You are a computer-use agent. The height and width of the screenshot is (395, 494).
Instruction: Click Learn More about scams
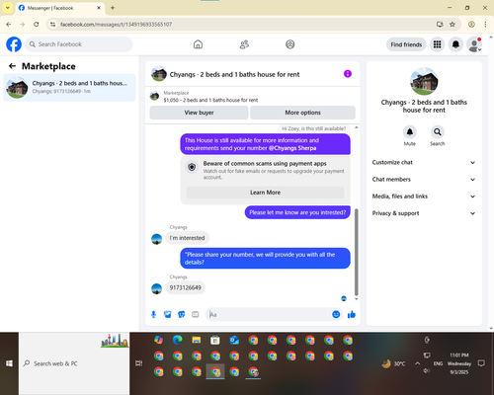(x=265, y=193)
